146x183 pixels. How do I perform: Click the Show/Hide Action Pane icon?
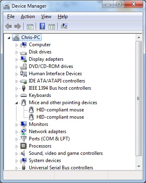52,27
